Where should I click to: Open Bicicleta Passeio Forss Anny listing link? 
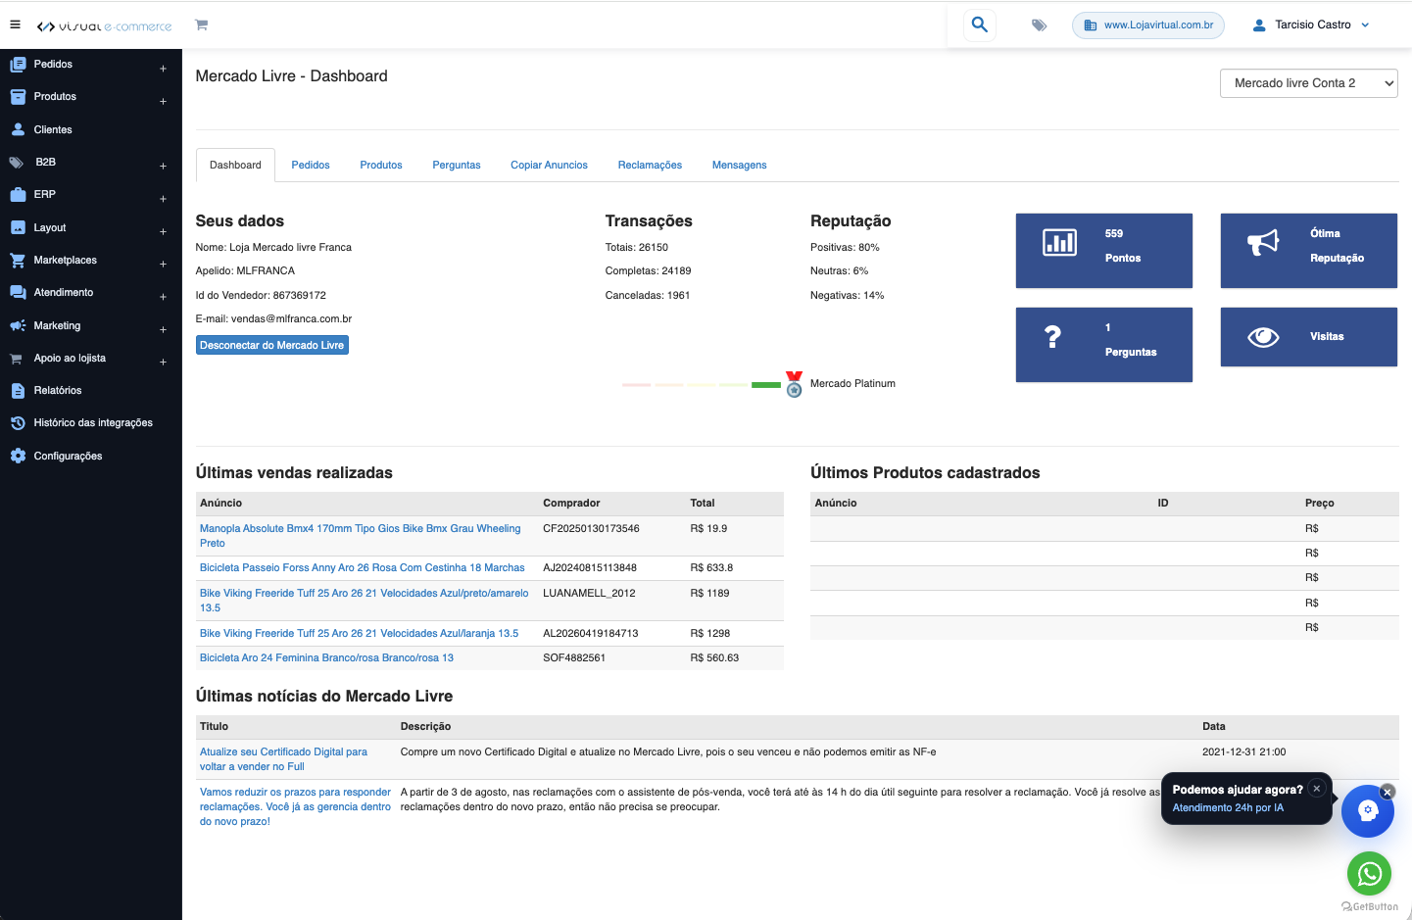(x=363, y=567)
